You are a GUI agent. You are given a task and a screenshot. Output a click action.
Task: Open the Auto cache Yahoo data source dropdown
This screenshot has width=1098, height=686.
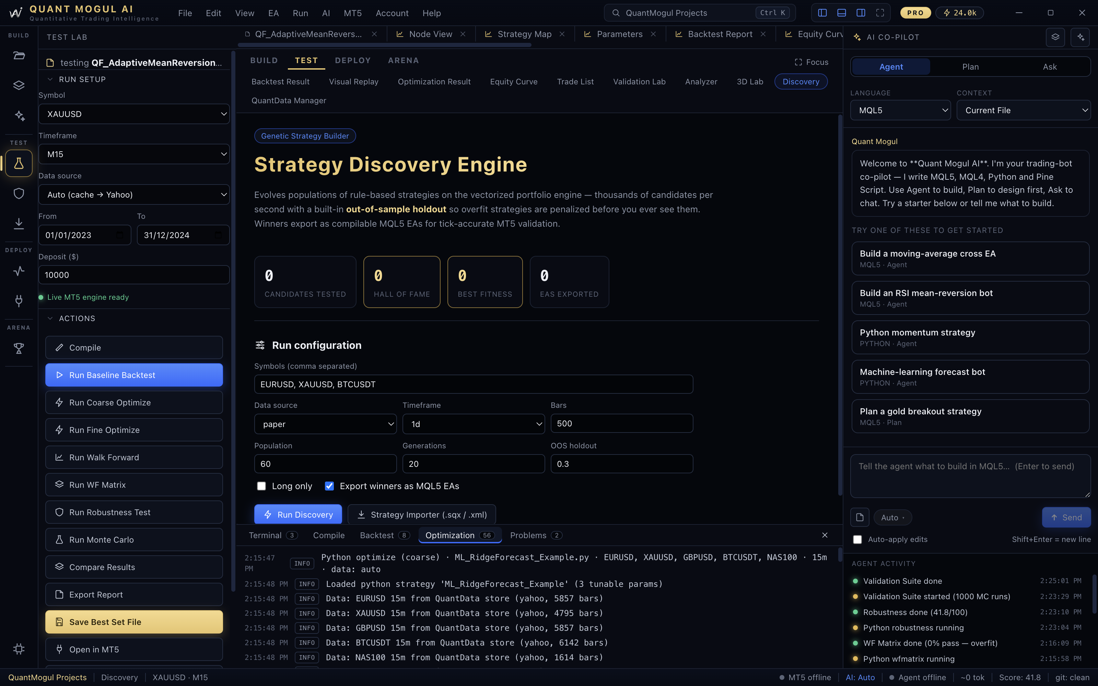click(x=134, y=194)
